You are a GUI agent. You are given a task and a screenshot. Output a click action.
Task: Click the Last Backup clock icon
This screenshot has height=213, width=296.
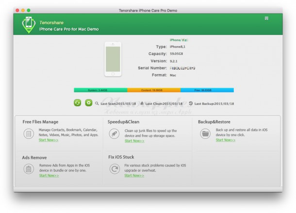point(191,103)
